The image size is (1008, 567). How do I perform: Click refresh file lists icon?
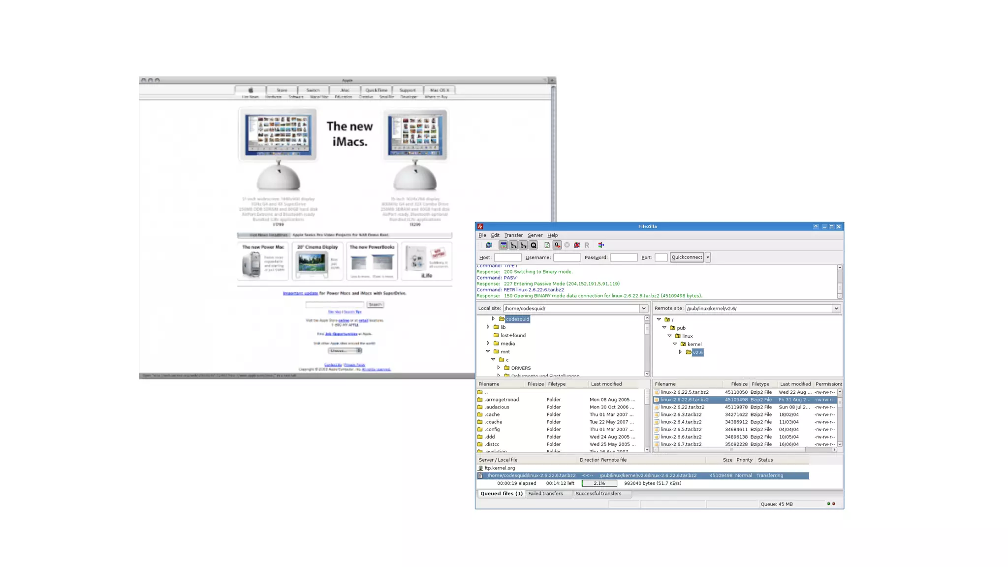547,245
